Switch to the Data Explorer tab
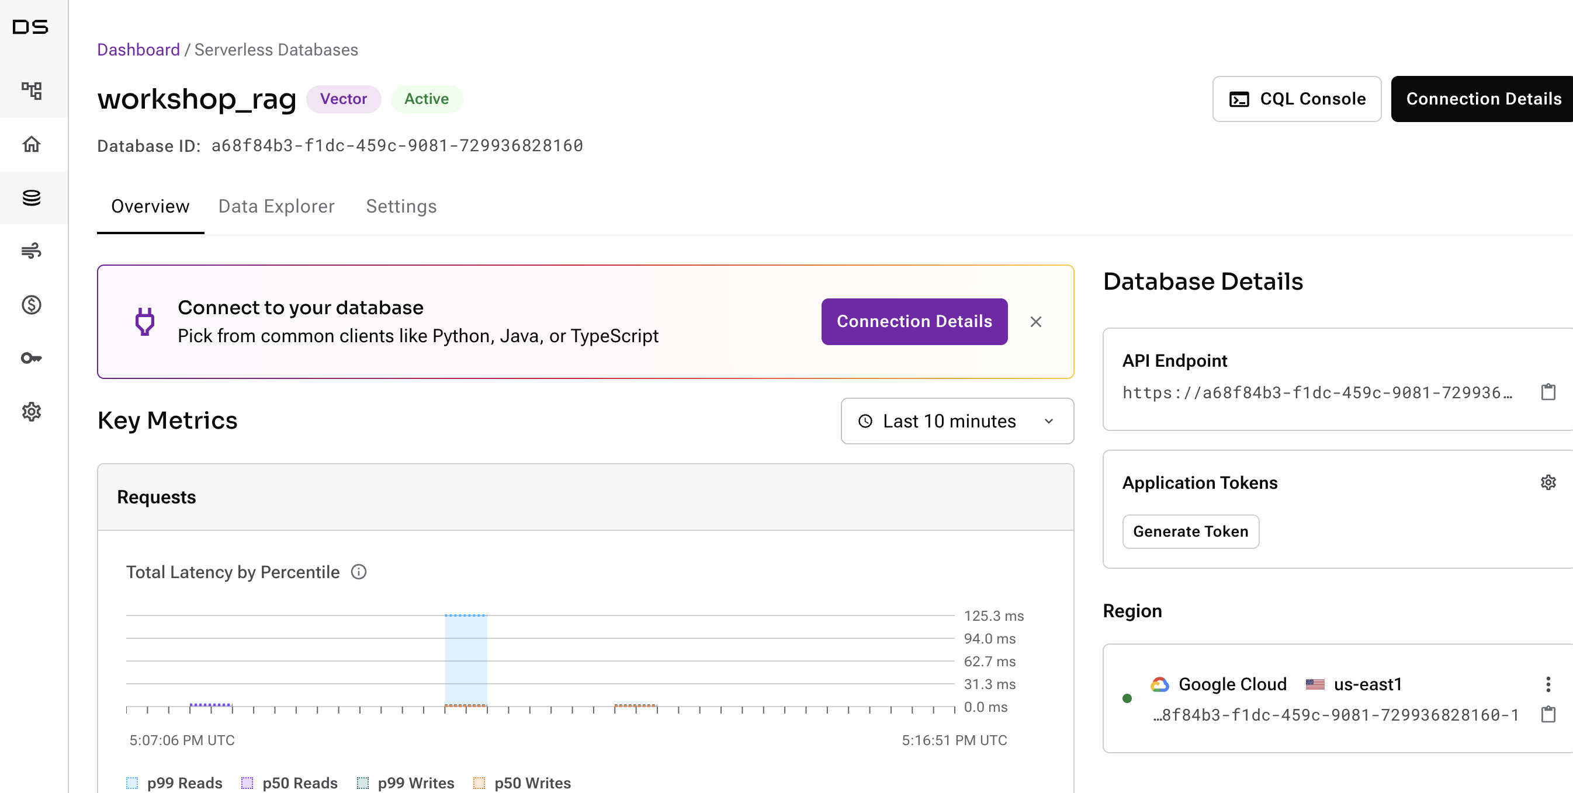The image size is (1573, 793). click(x=276, y=206)
